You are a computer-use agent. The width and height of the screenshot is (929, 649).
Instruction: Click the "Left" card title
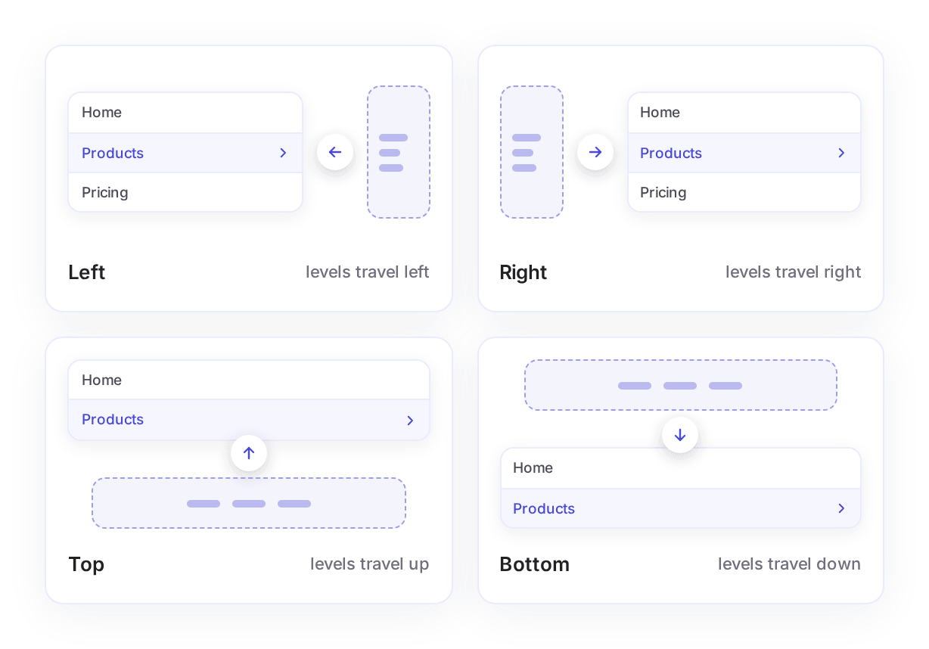coord(86,272)
